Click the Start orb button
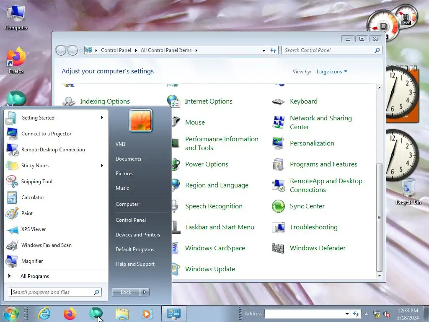Image resolution: width=429 pixels, height=322 pixels. click(11, 314)
